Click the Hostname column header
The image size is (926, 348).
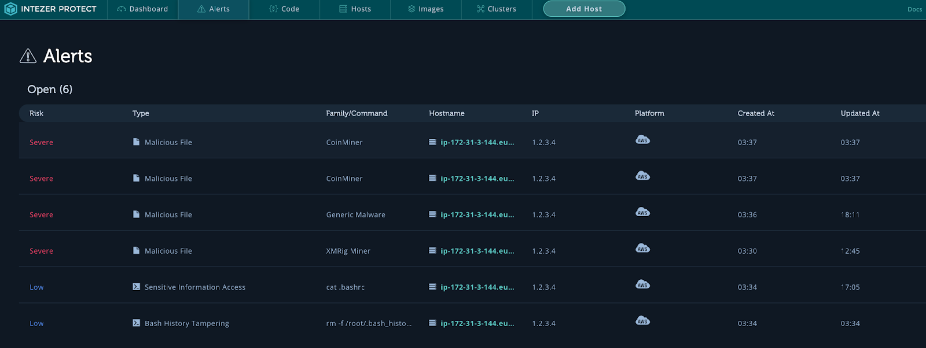click(447, 113)
